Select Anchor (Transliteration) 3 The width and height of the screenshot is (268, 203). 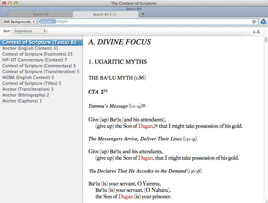41,89
